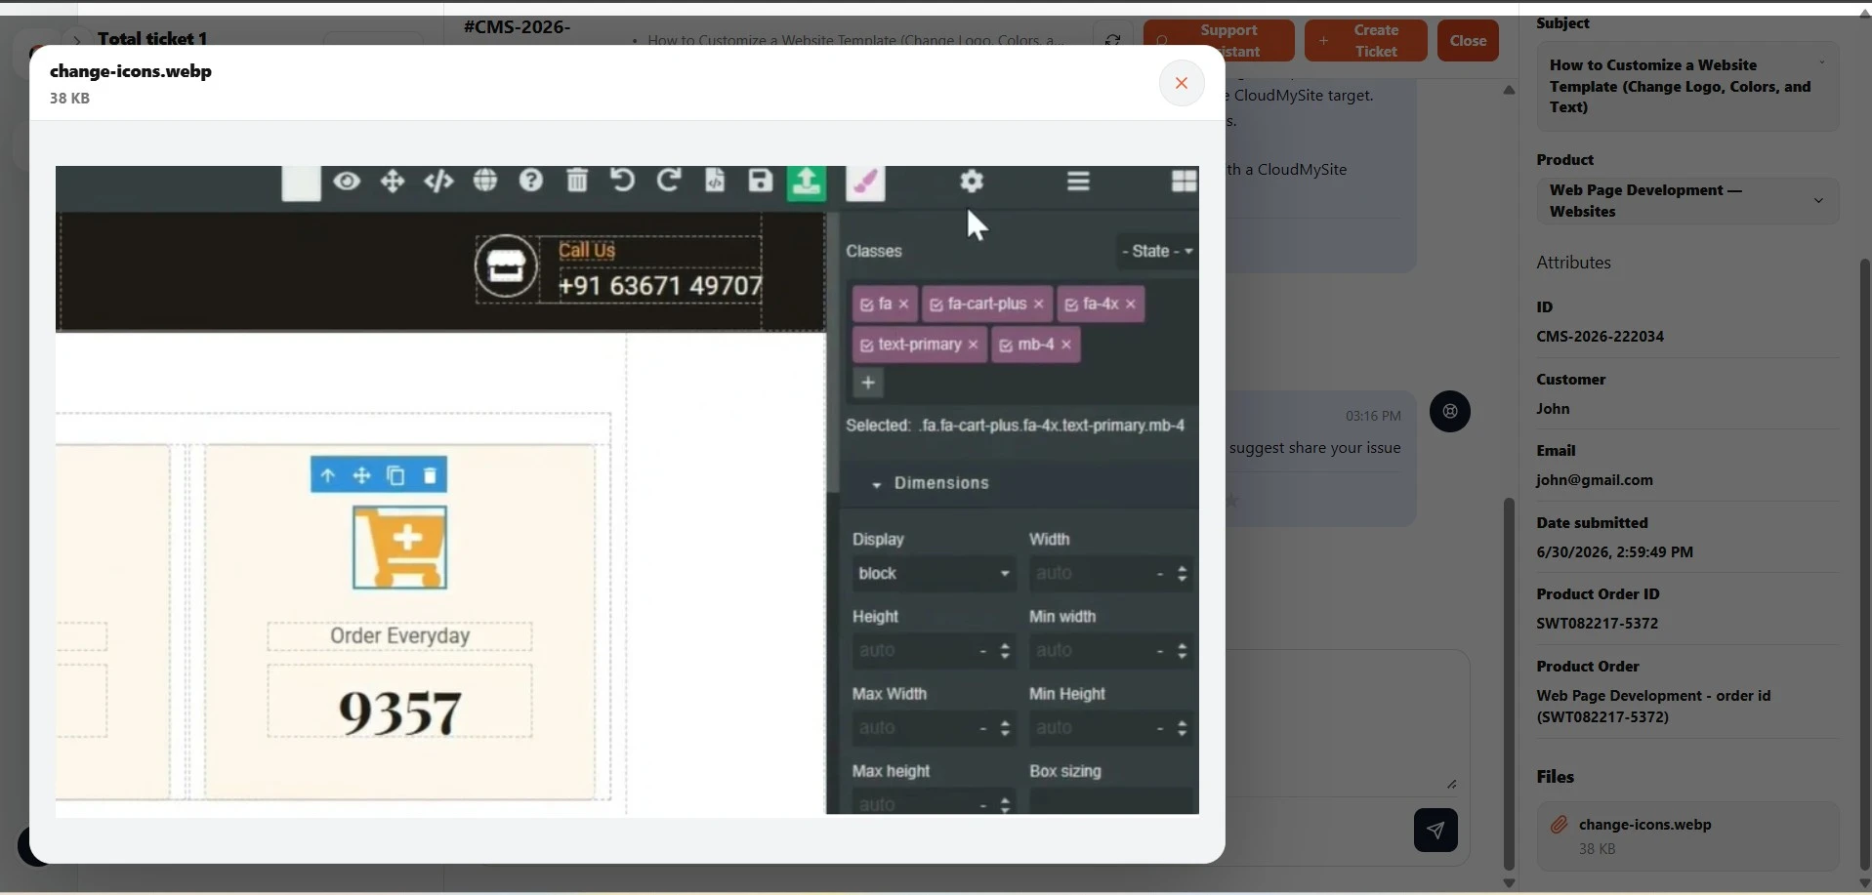Click the Min width auto stepper arrows

coord(1183,651)
